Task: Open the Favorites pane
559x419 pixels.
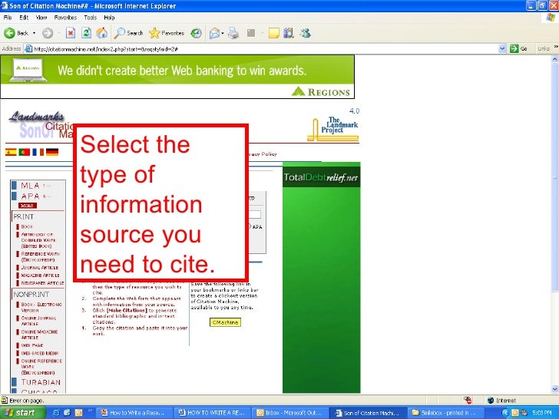Action: [x=167, y=33]
